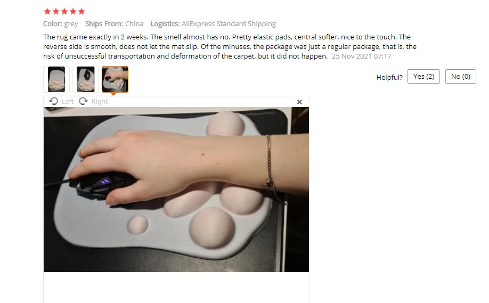
Task: Mark review unhelpful with No (0)
Action: 461,76
